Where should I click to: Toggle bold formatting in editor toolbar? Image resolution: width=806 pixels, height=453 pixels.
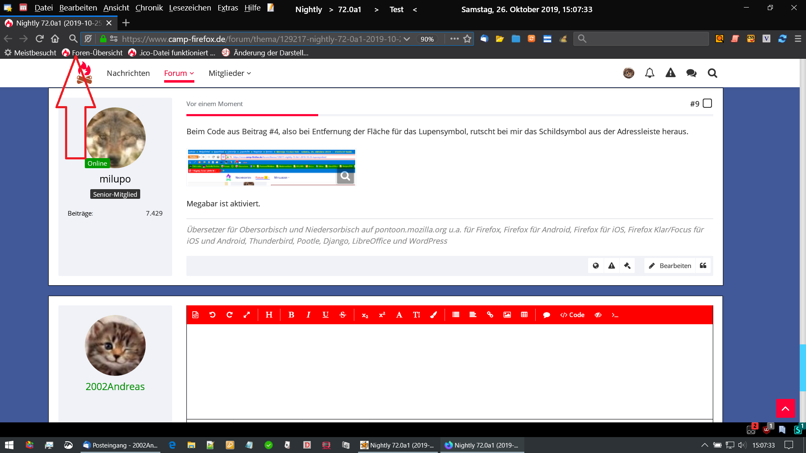coord(291,315)
